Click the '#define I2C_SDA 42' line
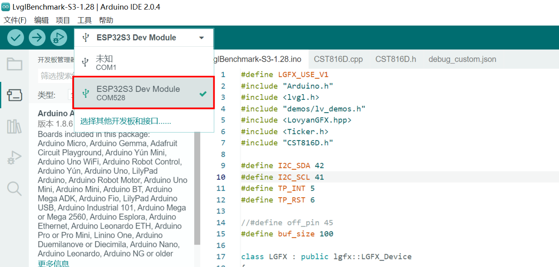This screenshot has height=267, width=559. coord(282,166)
